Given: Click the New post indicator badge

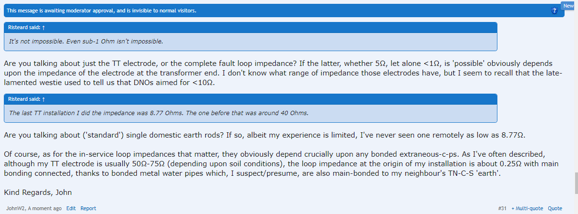Looking at the screenshot, I should pos(568,6).
